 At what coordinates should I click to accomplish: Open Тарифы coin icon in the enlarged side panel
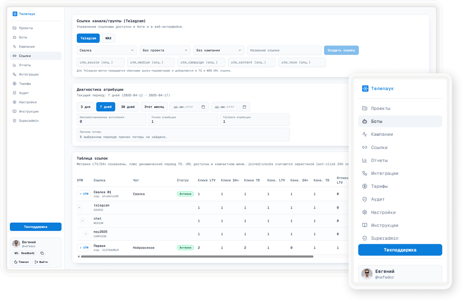(x=365, y=186)
